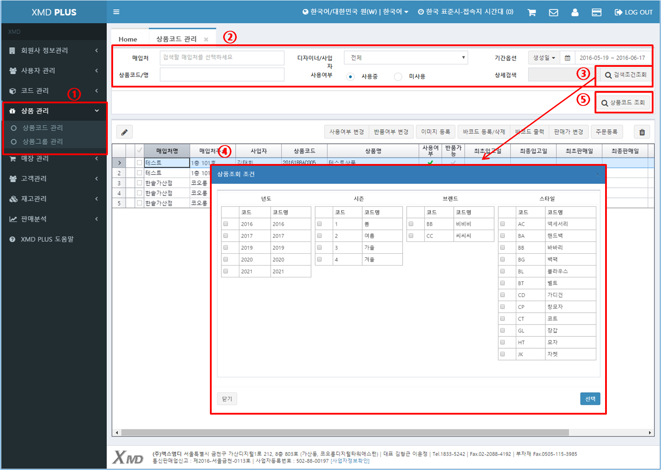Close the 상품코드 관리 tab with x
Viewport: 661px width, 470px height.
pyautogui.click(x=206, y=40)
